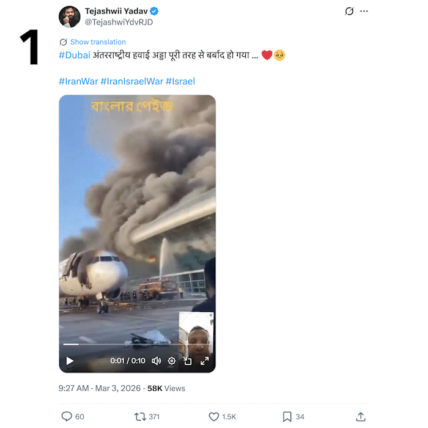The image size is (428, 428).
Task: Open the #IranWar hashtag
Action: click(78, 81)
